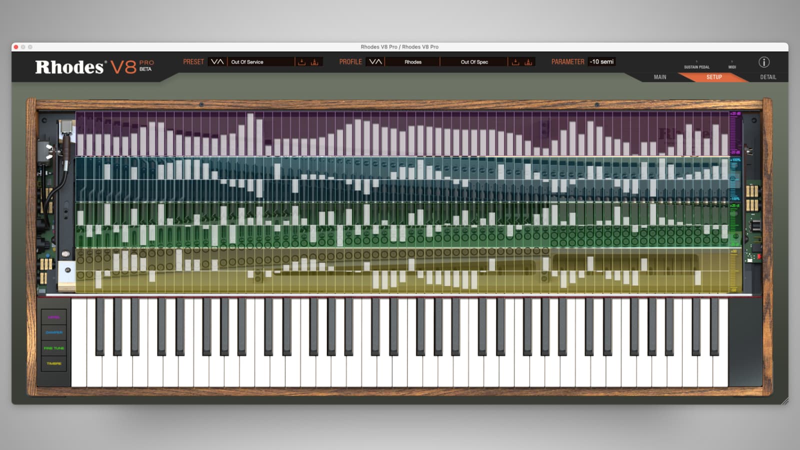The width and height of the screenshot is (800, 450).
Task: Click the Rhodes V8 Pro logo
Action: click(x=92, y=66)
